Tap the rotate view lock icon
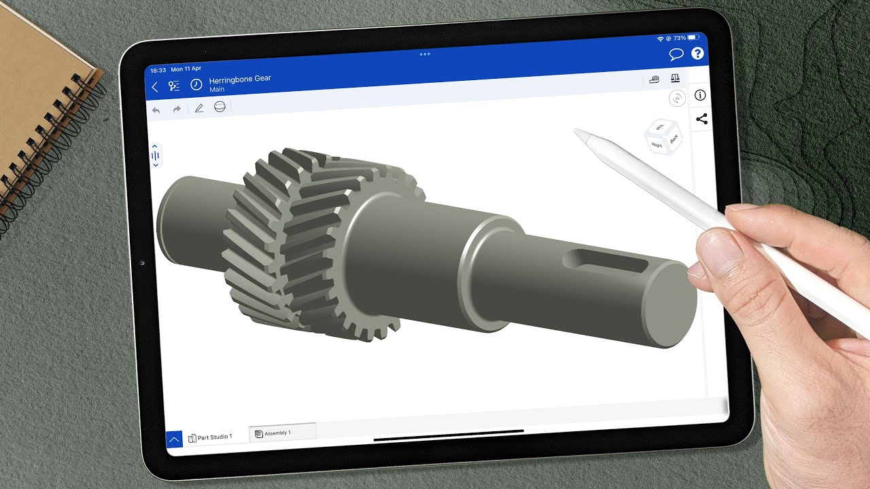Screen dimensions: 870x489 click(676, 99)
